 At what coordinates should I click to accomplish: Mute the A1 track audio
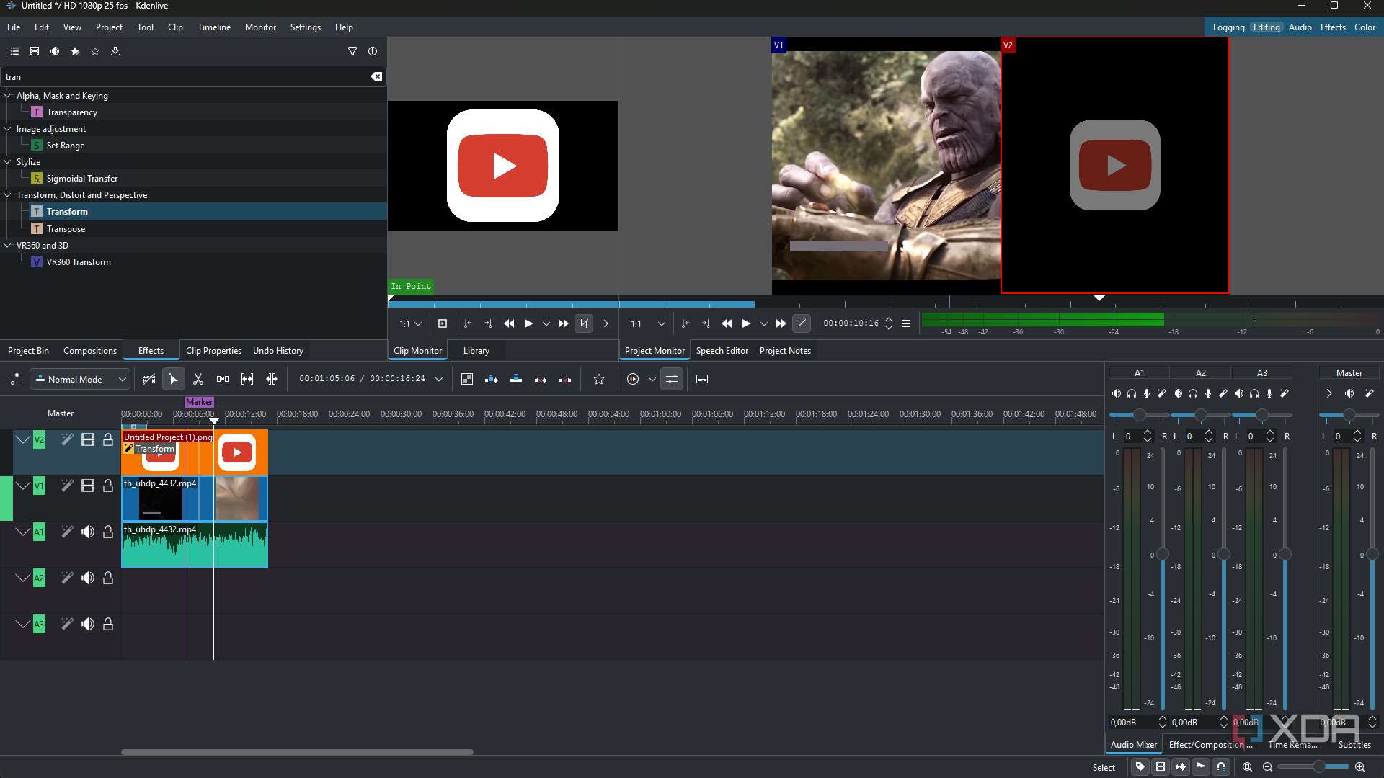point(88,532)
